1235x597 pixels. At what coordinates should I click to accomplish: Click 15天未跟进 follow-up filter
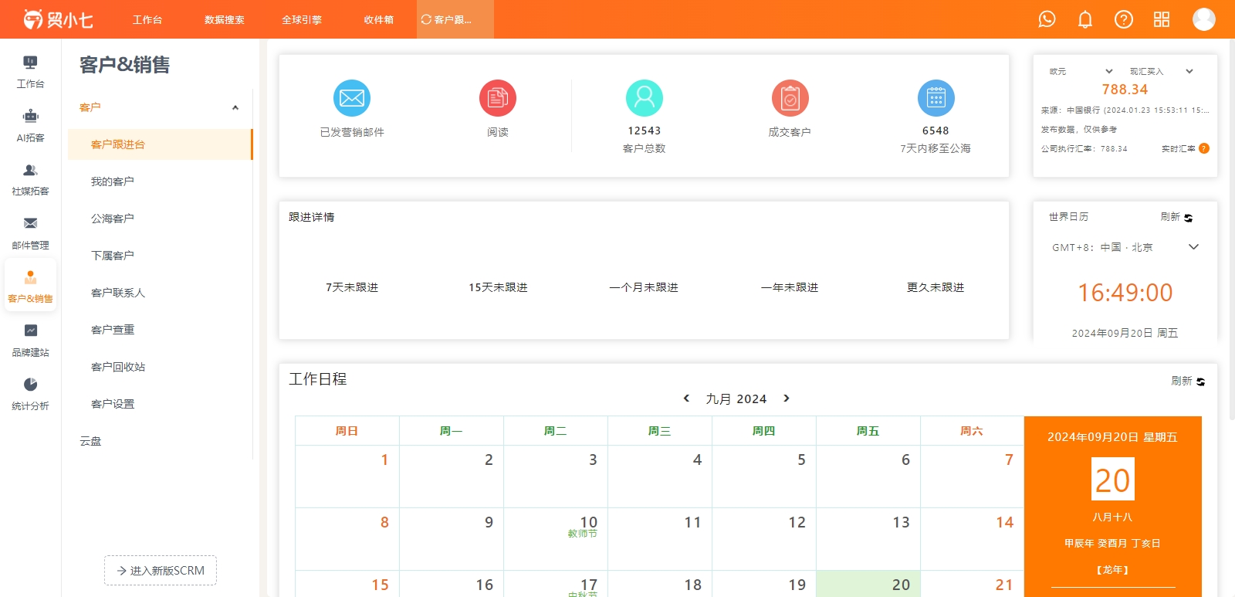498,287
